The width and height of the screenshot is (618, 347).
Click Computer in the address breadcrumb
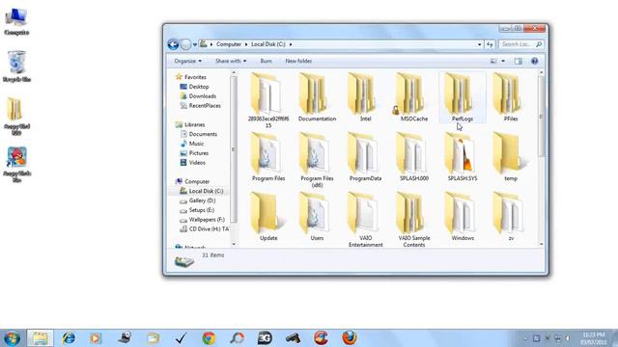click(x=229, y=44)
